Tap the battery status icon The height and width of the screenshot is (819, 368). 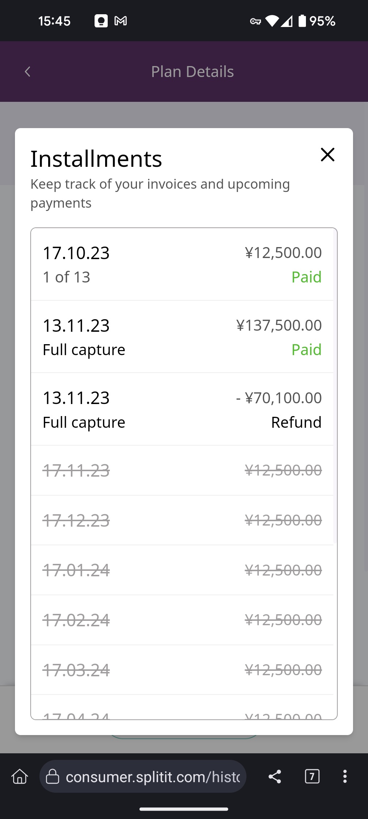tap(302, 21)
